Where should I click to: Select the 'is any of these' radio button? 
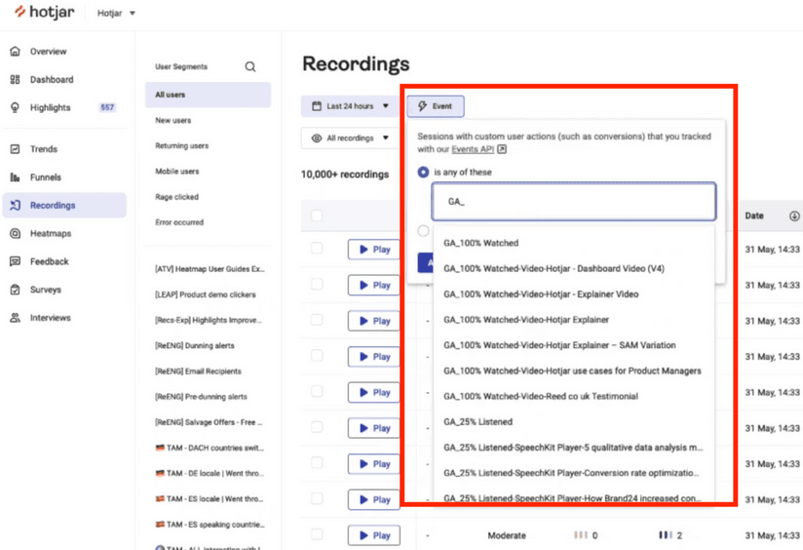(423, 173)
